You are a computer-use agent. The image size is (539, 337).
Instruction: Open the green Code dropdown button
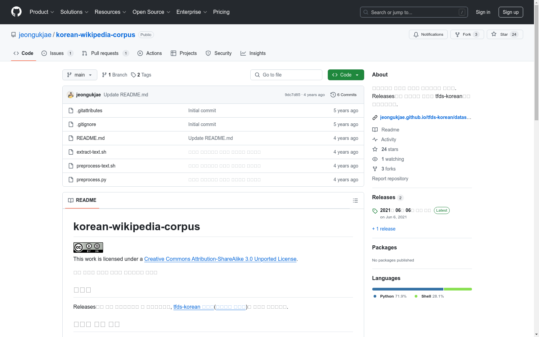(346, 75)
